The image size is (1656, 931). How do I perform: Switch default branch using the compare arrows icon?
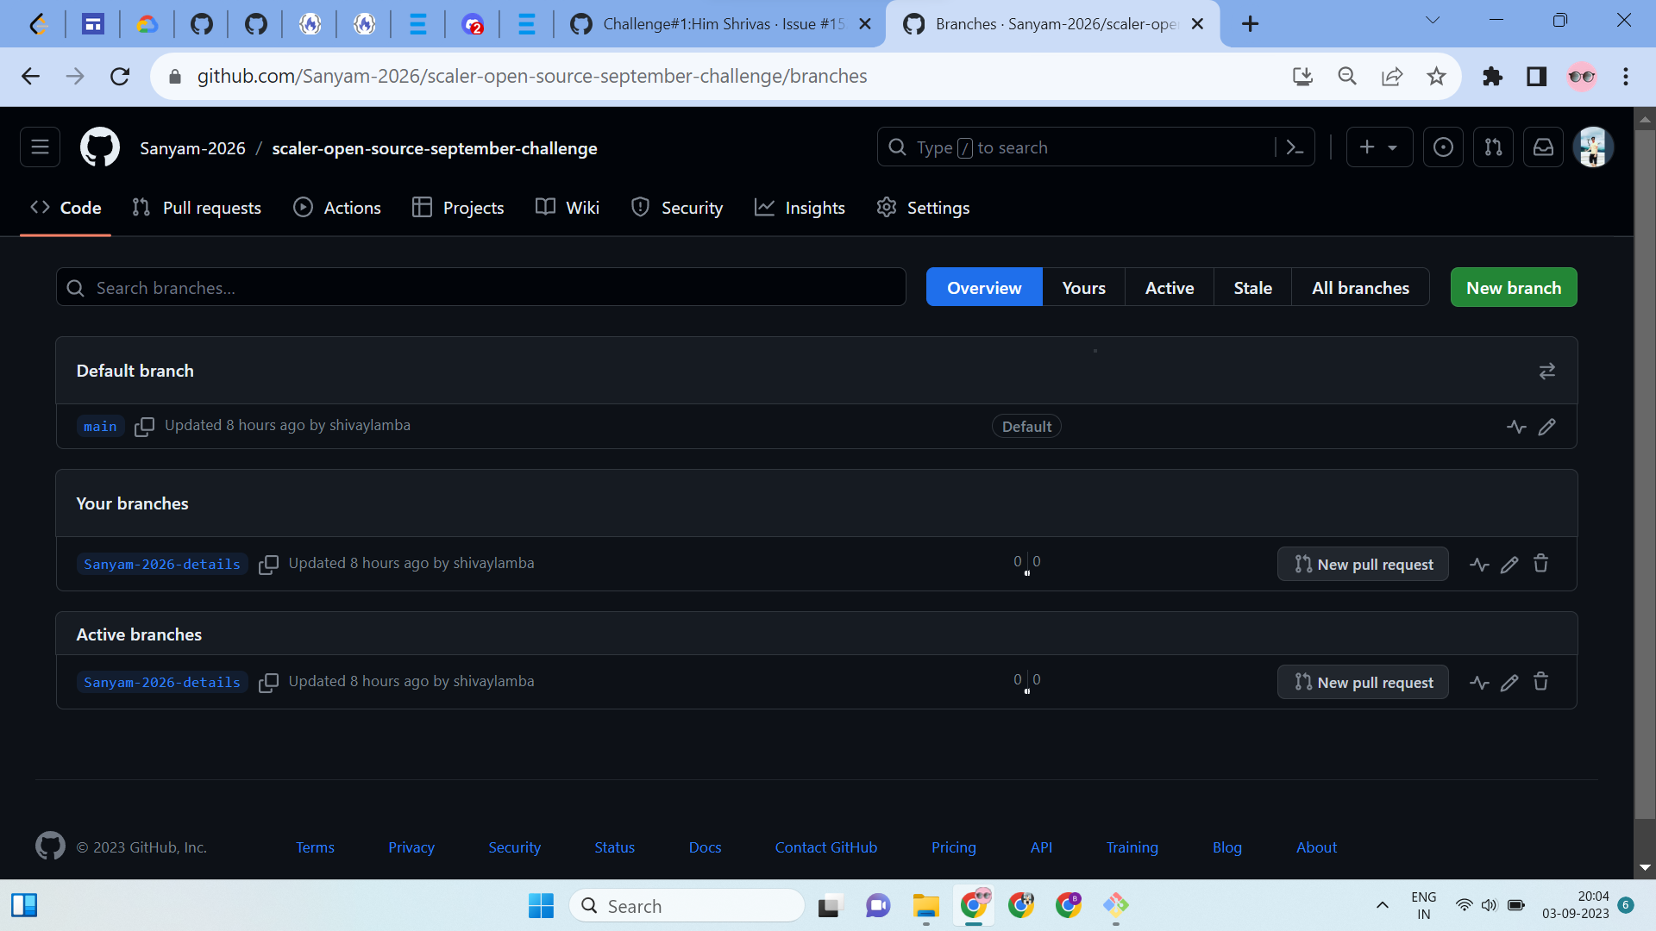click(x=1547, y=371)
